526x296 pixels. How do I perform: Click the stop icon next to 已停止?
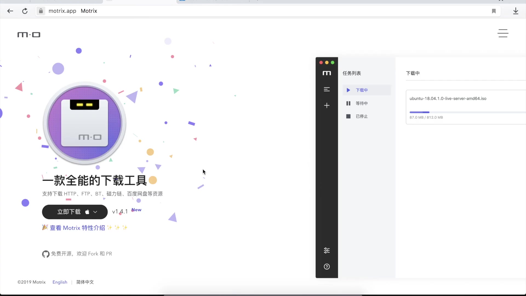[348, 116]
